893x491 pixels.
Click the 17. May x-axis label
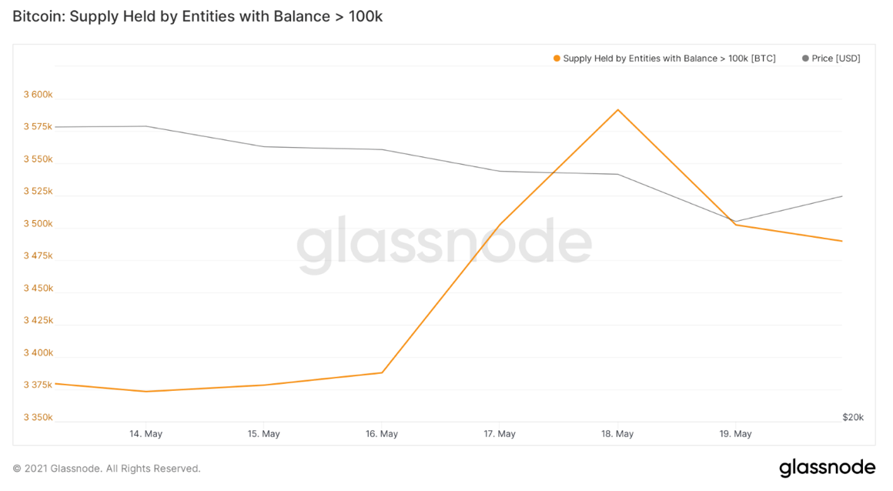coord(500,434)
